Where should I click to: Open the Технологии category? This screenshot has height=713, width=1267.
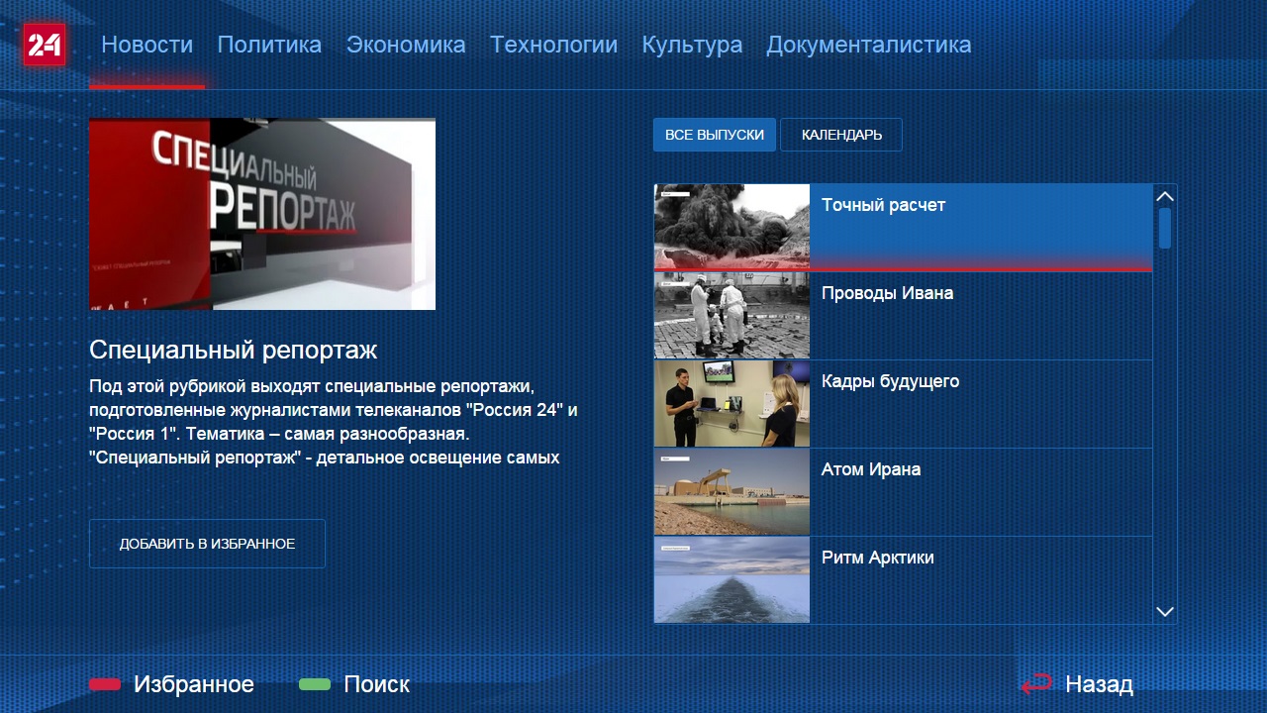click(553, 45)
